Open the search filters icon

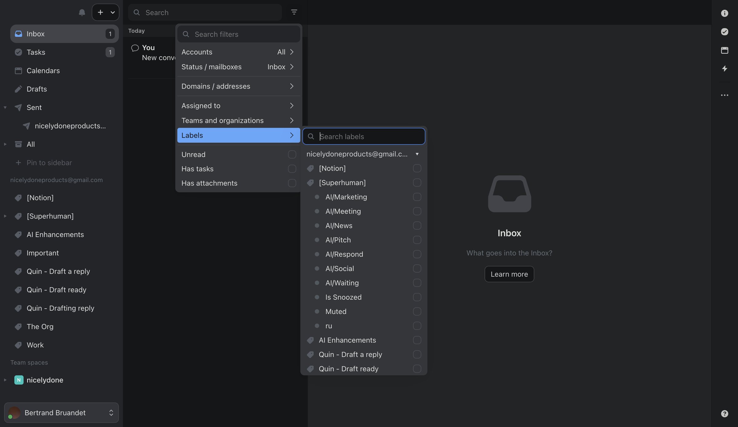point(294,12)
